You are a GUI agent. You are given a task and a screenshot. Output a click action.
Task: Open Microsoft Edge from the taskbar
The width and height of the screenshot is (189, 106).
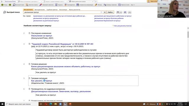pyautogui.click(x=51, y=104)
